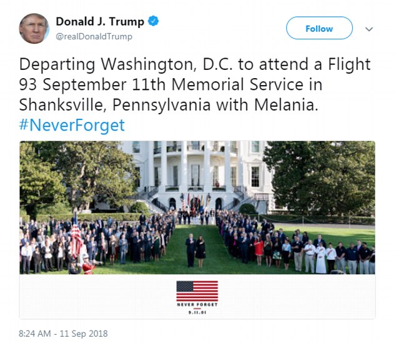Image resolution: width=396 pixels, height=343 pixels.
Task: Click the profile avatar photo
Action: 34,28
